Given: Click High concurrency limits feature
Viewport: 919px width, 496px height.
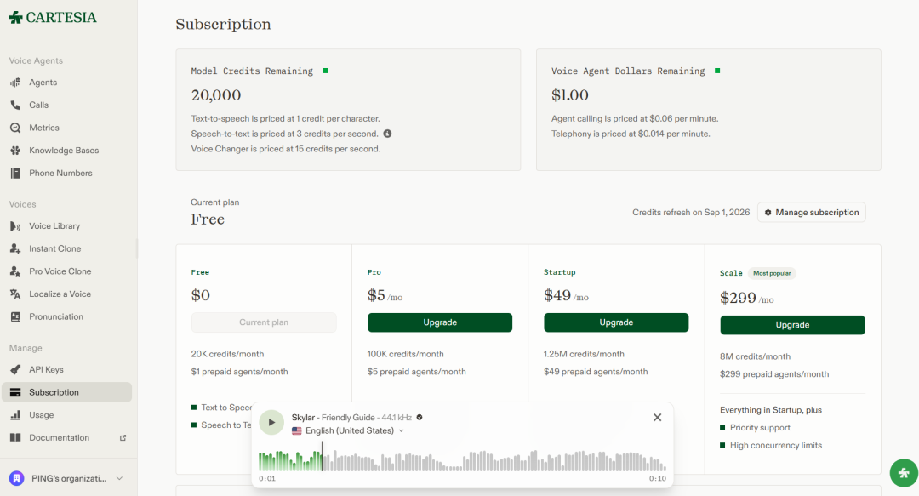Looking at the screenshot, I should tap(776, 446).
